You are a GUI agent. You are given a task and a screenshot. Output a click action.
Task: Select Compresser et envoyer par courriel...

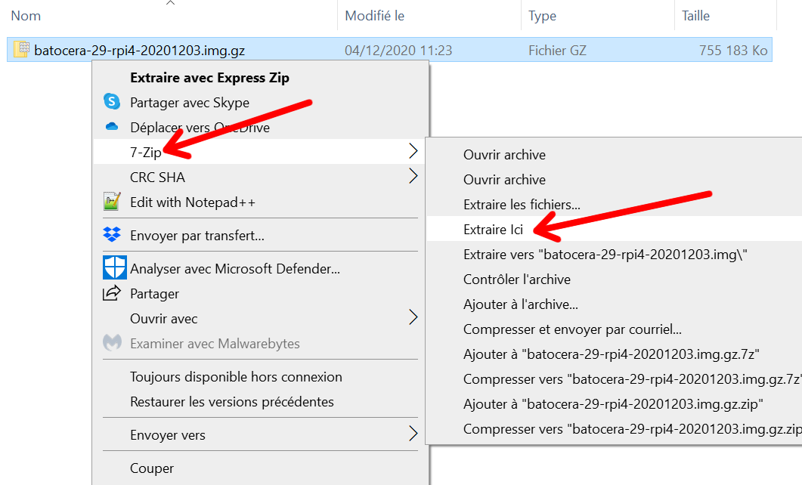[x=572, y=329]
